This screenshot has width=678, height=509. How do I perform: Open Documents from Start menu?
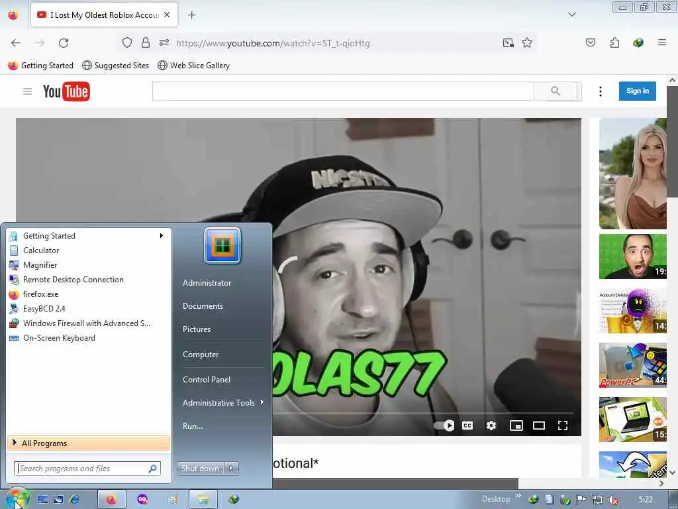(x=203, y=306)
